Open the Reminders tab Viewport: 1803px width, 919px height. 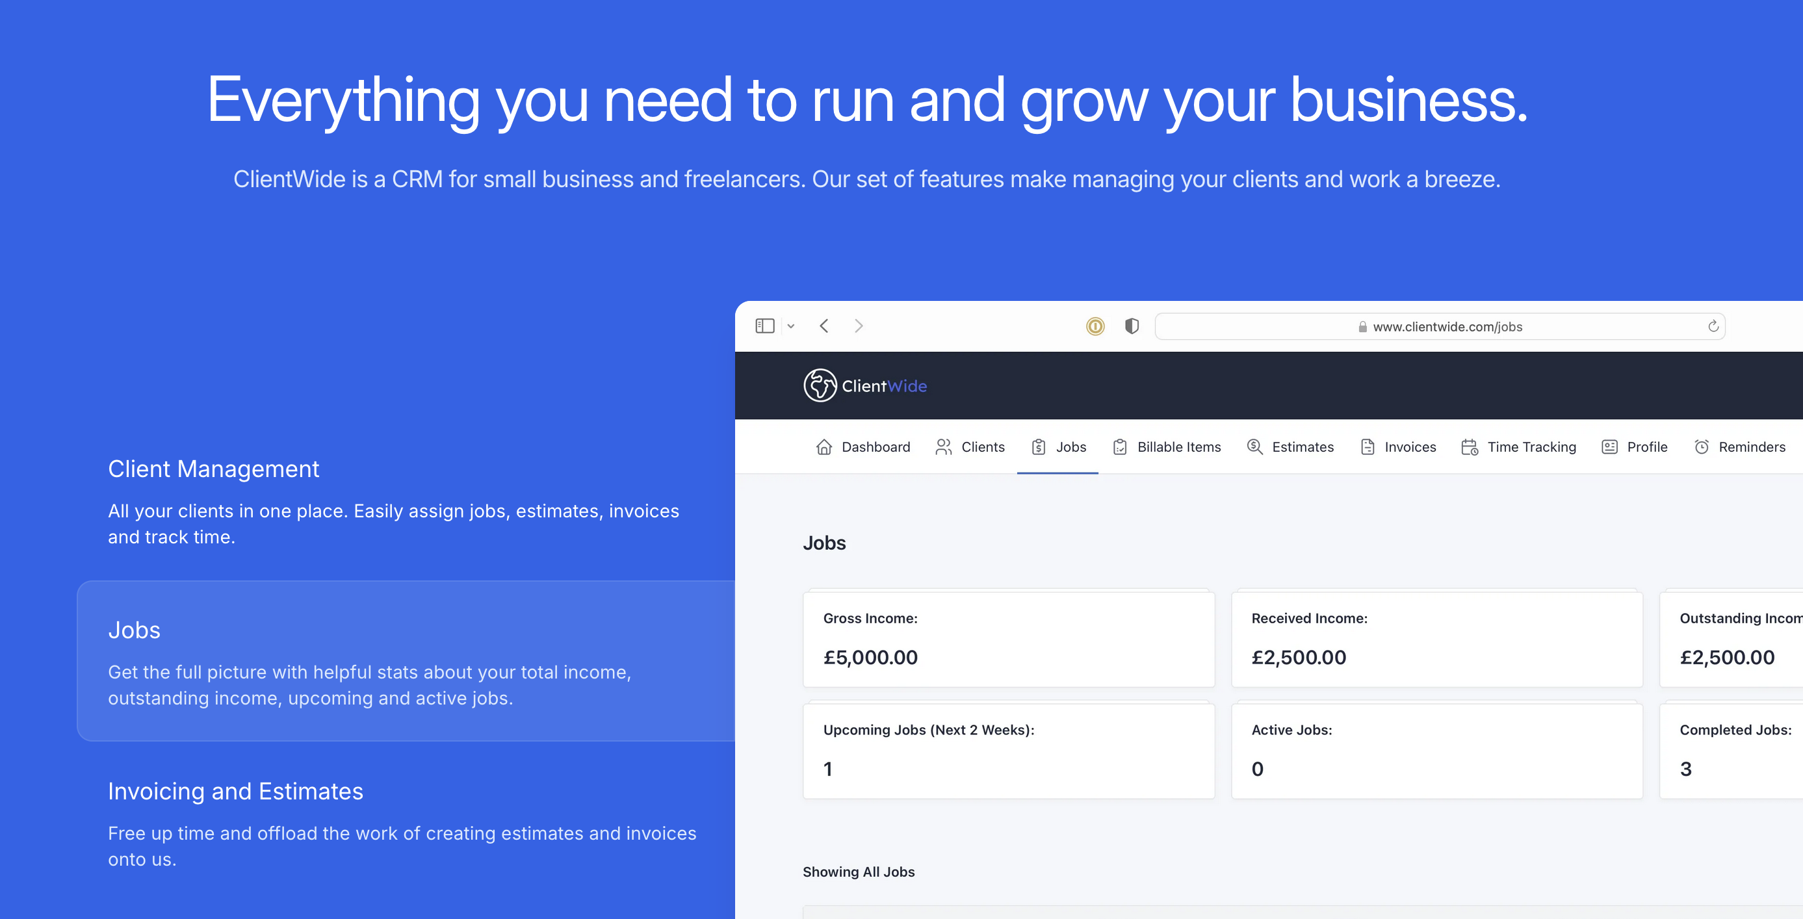pos(1739,447)
